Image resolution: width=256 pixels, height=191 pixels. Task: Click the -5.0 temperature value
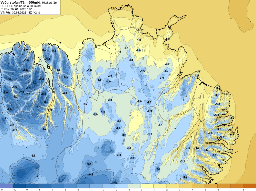(25, 50)
